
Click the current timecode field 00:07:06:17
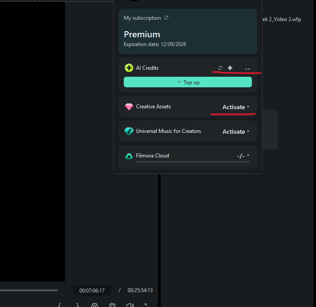92,290
